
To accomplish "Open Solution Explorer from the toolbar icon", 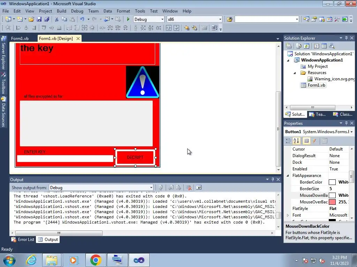I will pyautogui.click(x=306, y=19).
